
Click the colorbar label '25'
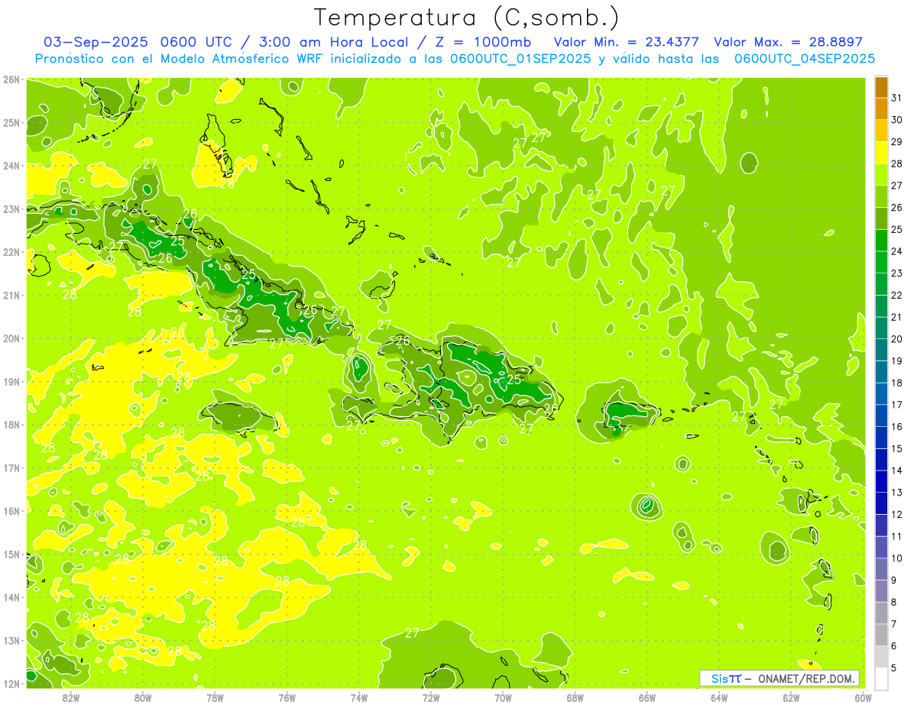pyautogui.click(x=897, y=229)
